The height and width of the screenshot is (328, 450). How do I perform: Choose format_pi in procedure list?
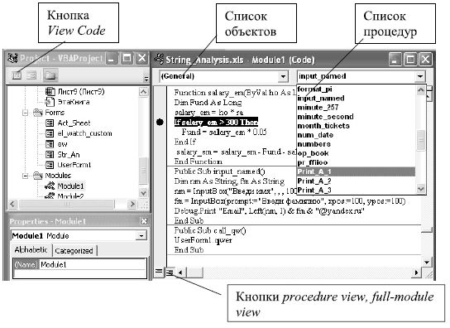(315, 89)
